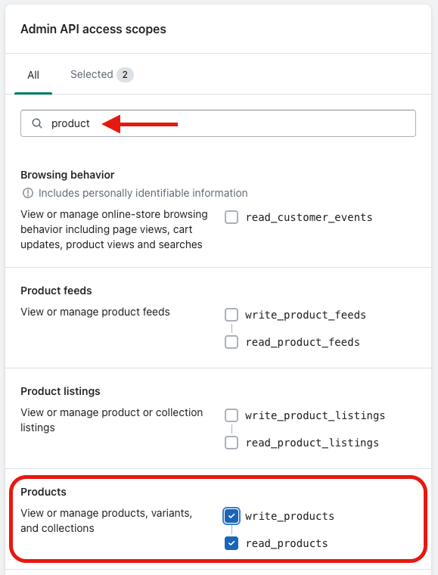This screenshot has height=575, width=438.
Task: Focus the scope search field containing product
Action: [x=218, y=123]
